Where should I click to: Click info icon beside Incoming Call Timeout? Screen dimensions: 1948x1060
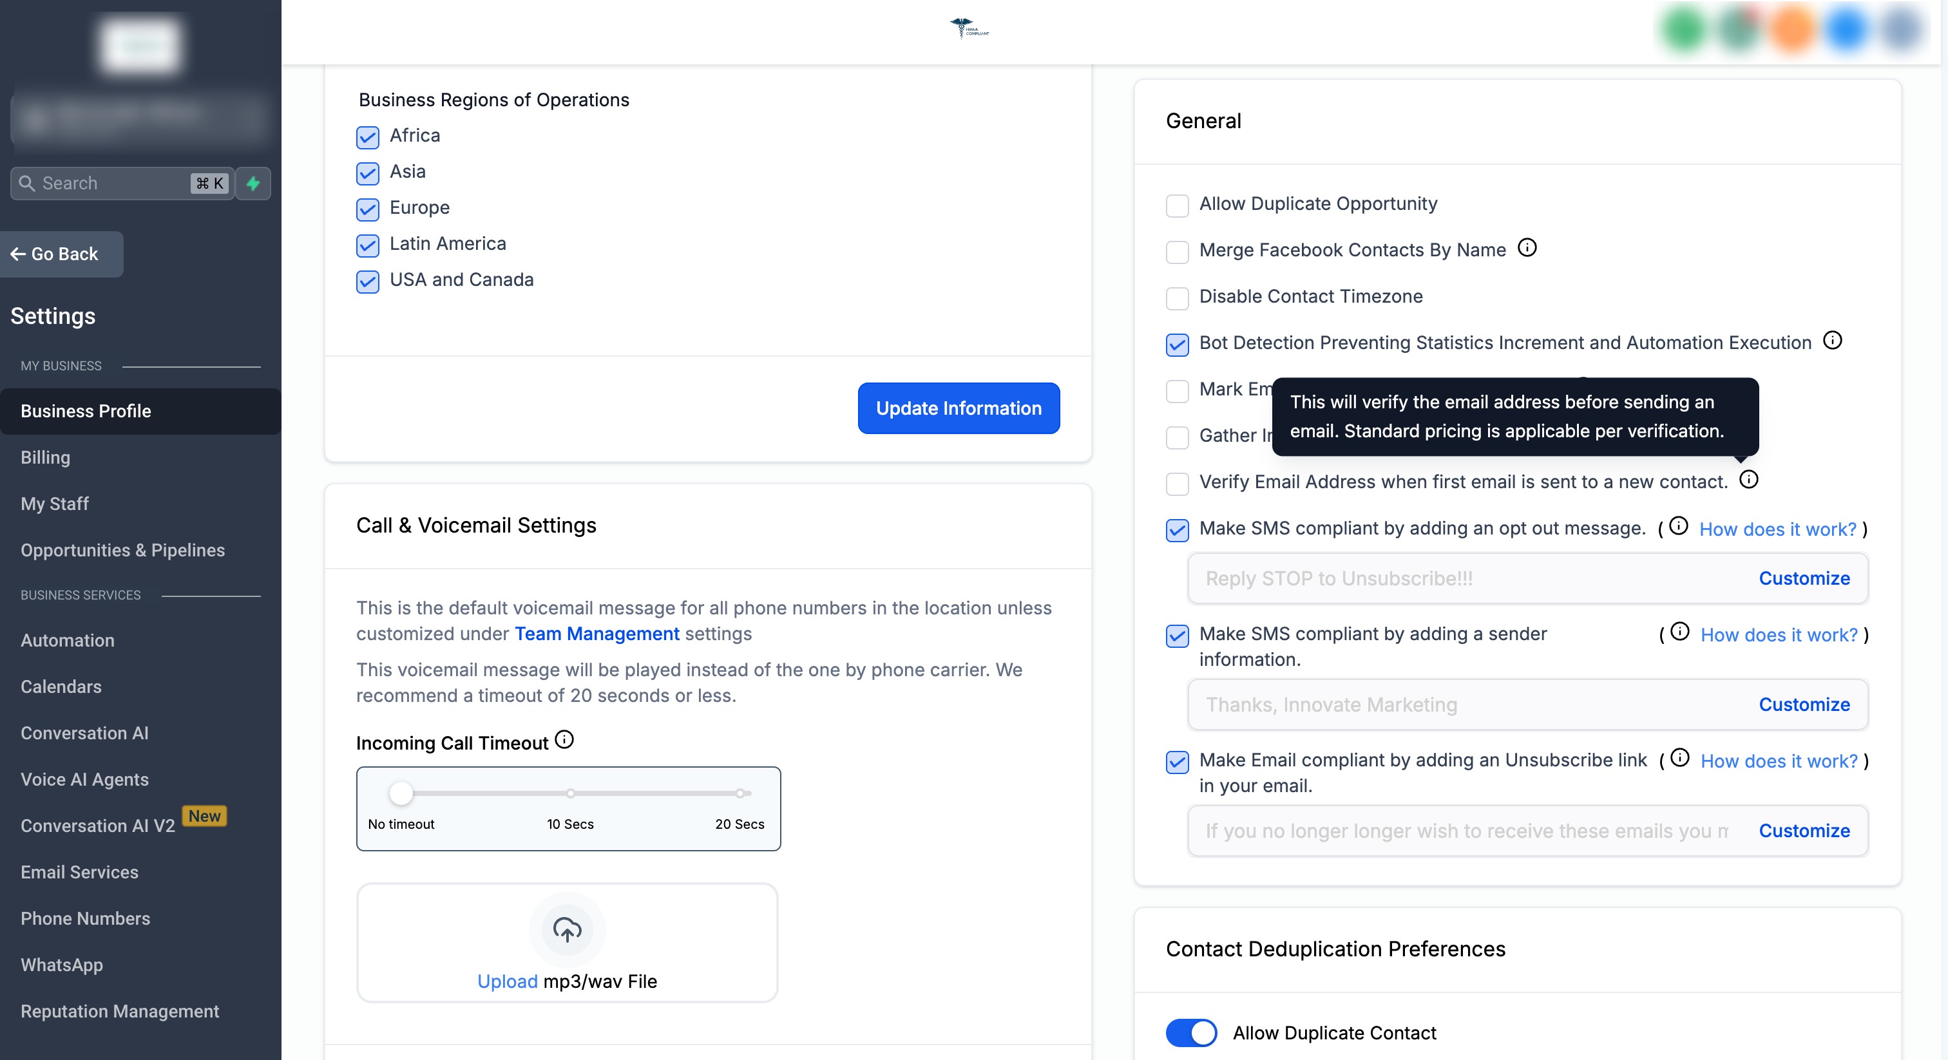[x=564, y=739]
